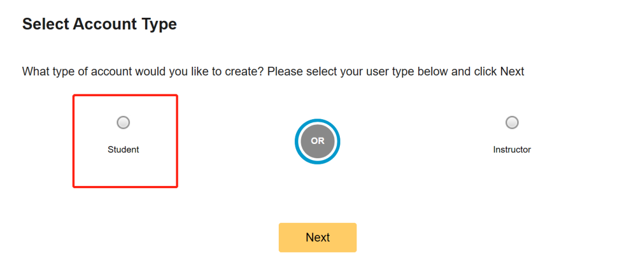Click the word Select in the heading

[45, 24]
